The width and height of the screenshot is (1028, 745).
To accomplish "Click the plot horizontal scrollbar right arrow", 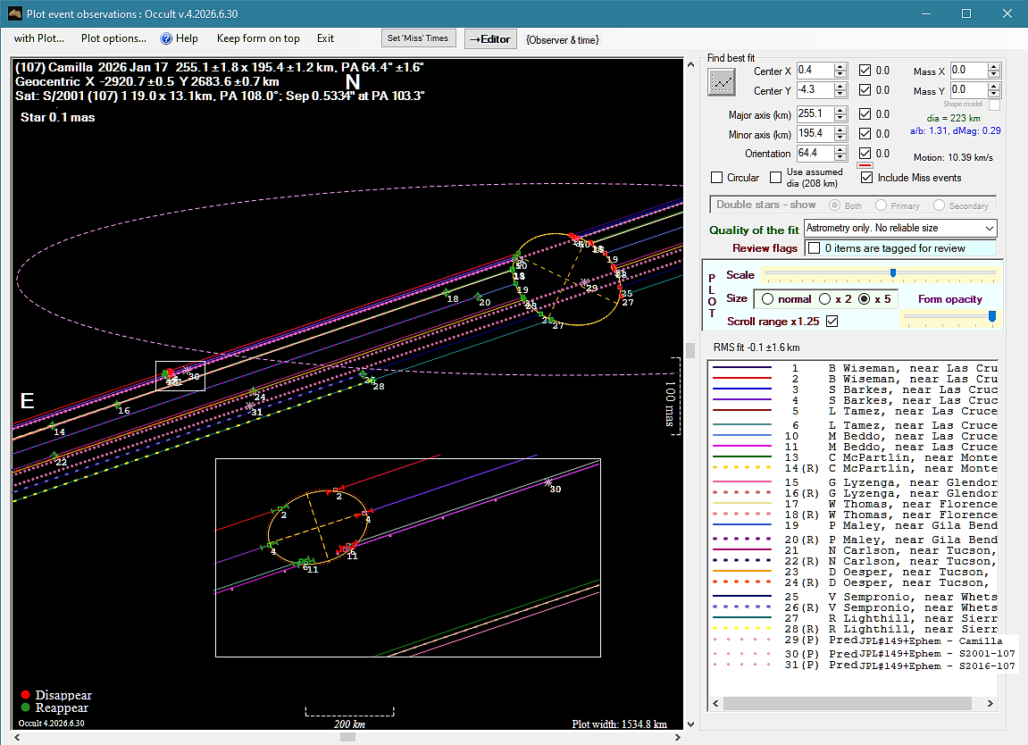I will coord(677,737).
